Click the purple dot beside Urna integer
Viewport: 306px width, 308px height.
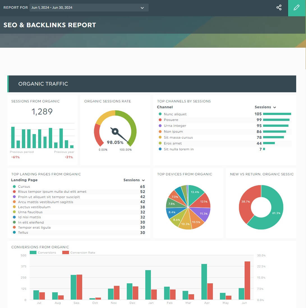(160, 126)
